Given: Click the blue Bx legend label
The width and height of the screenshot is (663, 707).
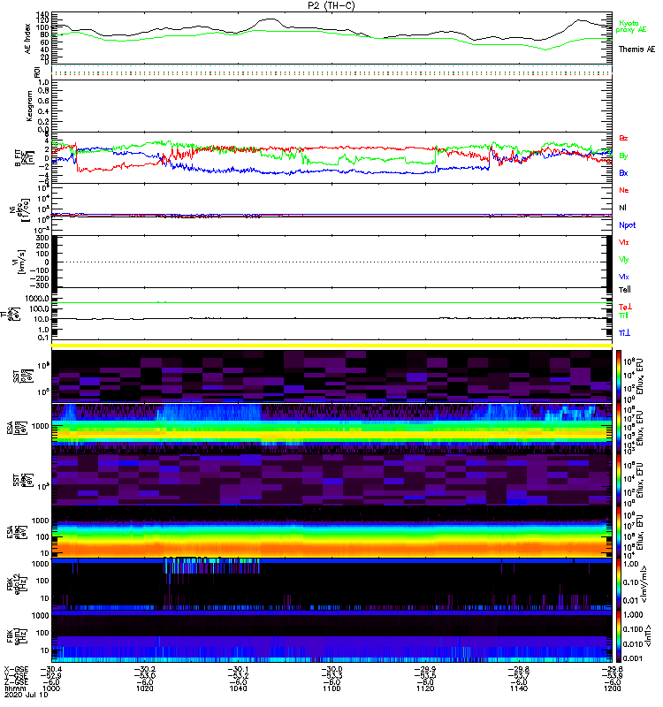Looking at the screenshot, I should pyautogui.click(x=623, y=172).
